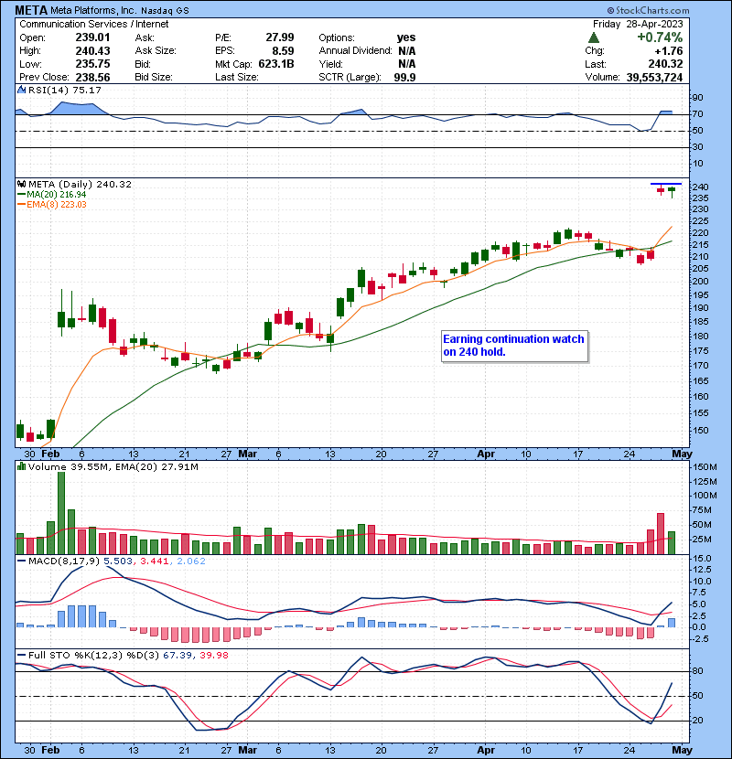The width and height of the screenshot is (732, 759).
Task: Click the Communication Services / Internet sector label
Action: point(94,24)
